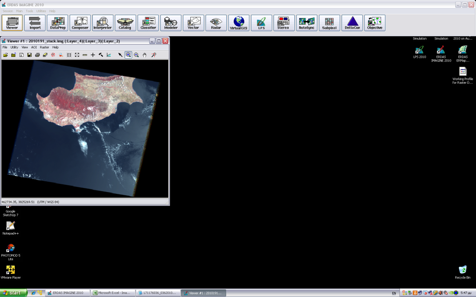Screen dimensions: 476x297
Task: Open the Interpreter module
Action: click(103, 23)
